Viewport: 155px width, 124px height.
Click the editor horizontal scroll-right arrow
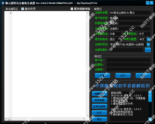click(x=84, y=119)
